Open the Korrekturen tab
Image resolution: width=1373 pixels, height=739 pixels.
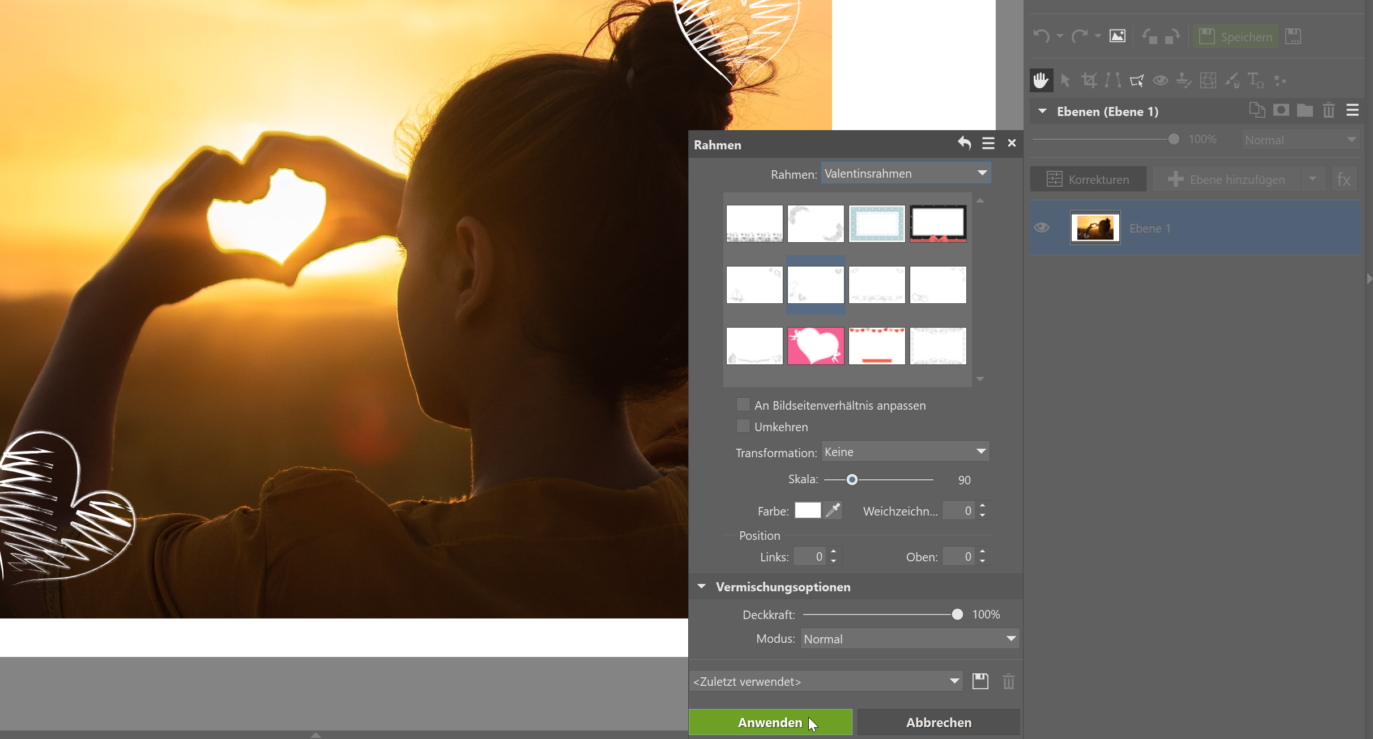1088,179
